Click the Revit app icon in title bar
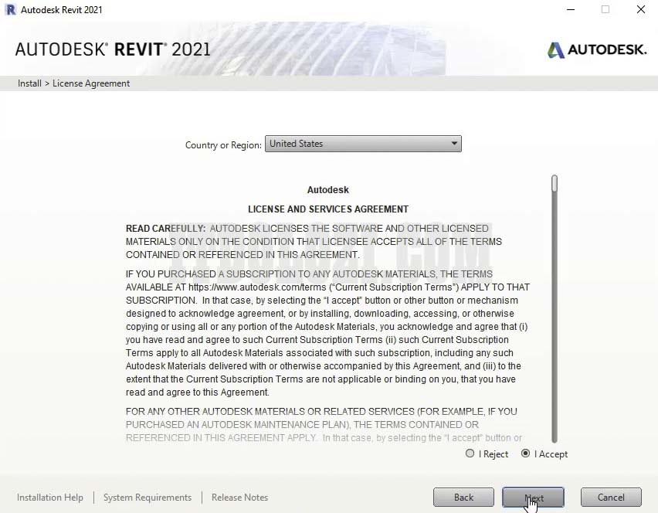 10,10
